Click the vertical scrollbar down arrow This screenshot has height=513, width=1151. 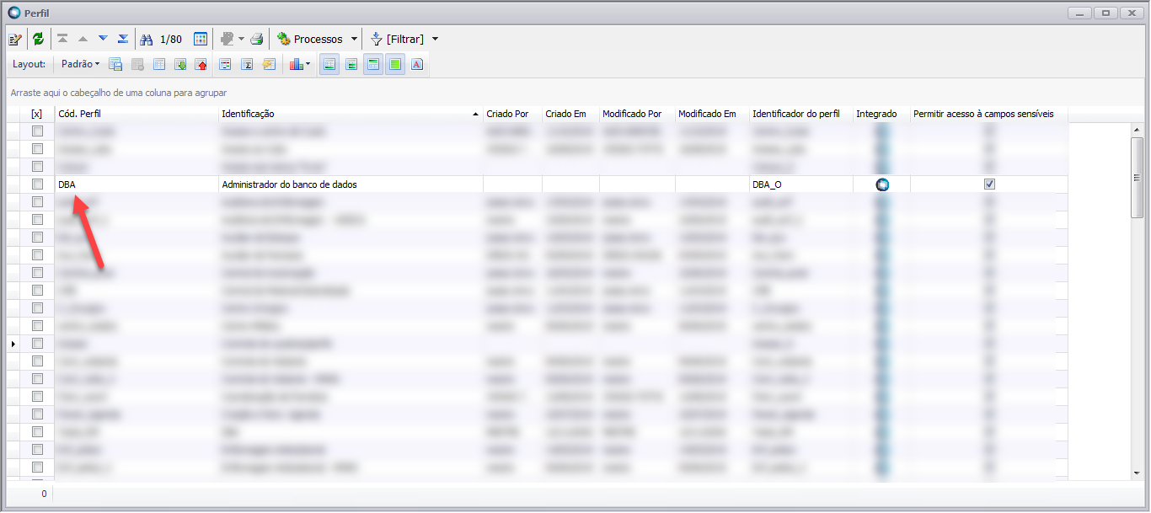pyautogui.click(x=1138, y=473)
